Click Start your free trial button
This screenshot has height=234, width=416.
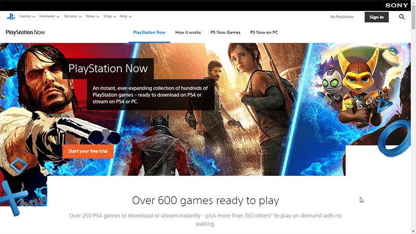tap(88, 151)
